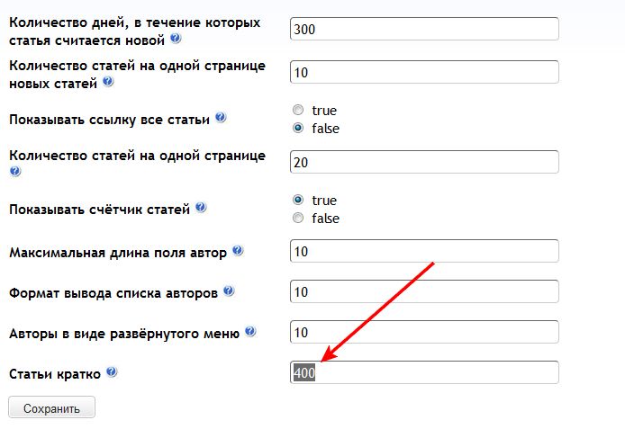
Task: Click help icon for days article considered new
Action: [x=176, y=39]
